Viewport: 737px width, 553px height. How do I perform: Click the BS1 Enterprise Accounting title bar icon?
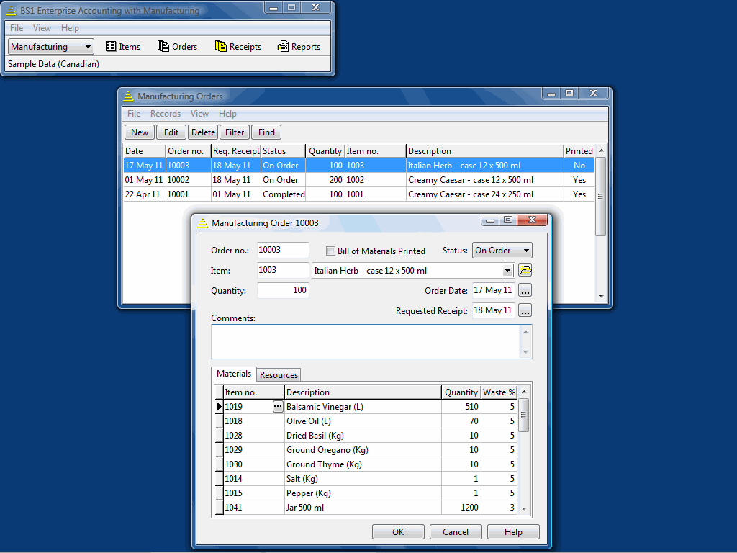(11, 10)
